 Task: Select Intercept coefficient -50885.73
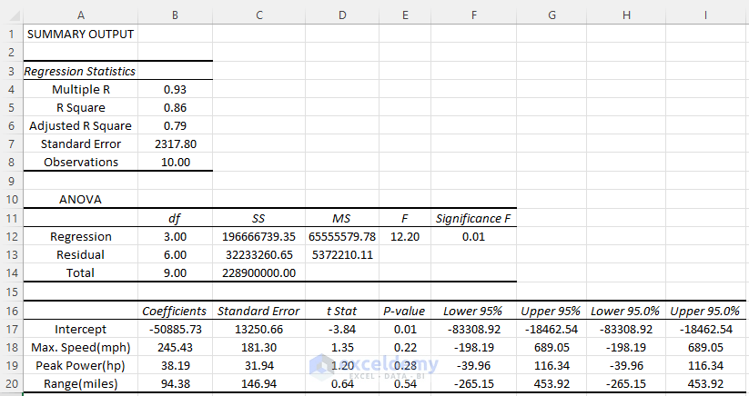point(176,330)
